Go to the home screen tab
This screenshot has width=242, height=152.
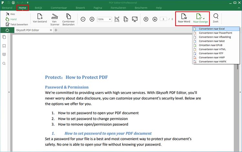click(7, 30)
